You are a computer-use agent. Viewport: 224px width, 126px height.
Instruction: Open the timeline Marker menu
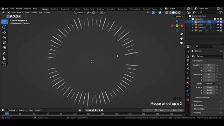[37, 110]
